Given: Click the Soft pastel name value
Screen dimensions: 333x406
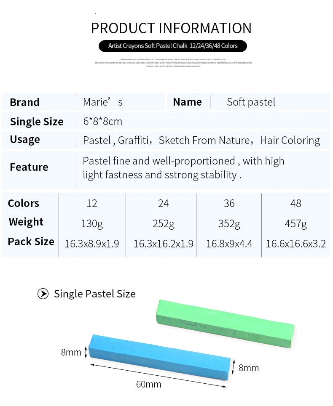Looking at the screenshot, I should click(251, 102).
